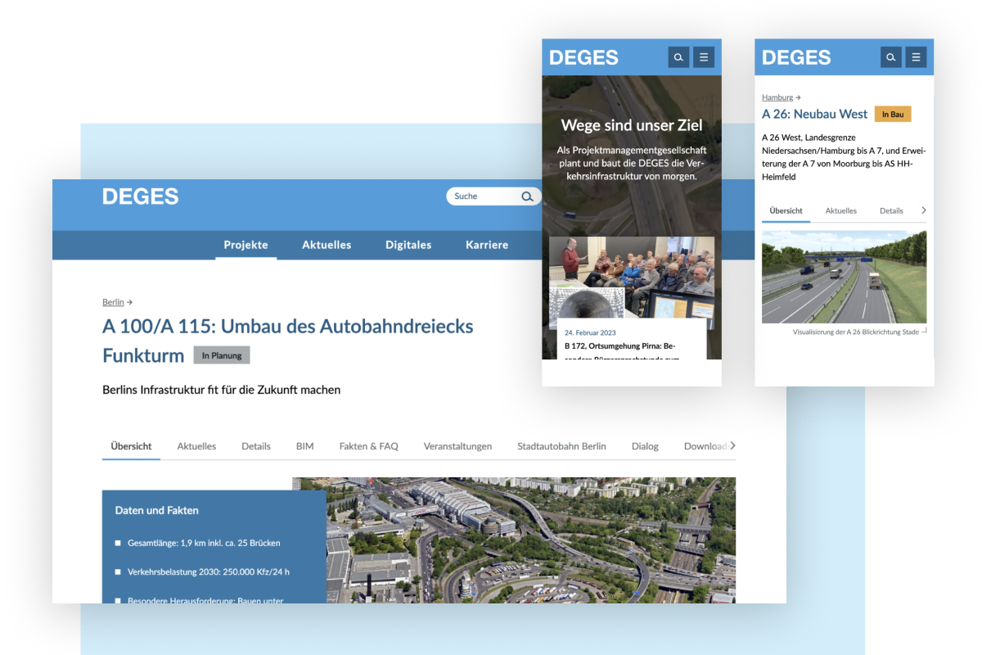
Task: Click DEGES logo in the middle mobile view
Action: [x=583, y=57]
